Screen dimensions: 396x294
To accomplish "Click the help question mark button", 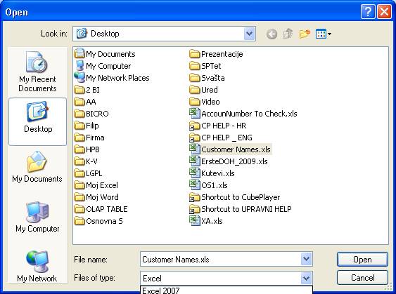I will [x=368, y=12].
